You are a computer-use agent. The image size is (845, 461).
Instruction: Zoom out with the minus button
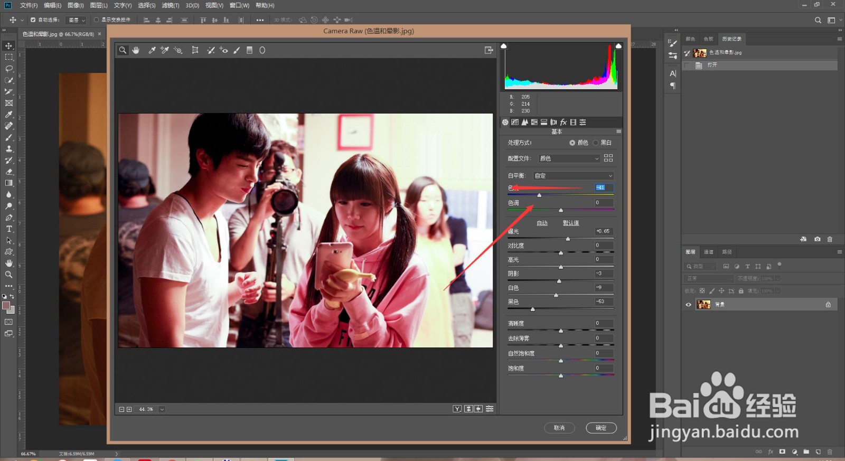coord(121,409)
